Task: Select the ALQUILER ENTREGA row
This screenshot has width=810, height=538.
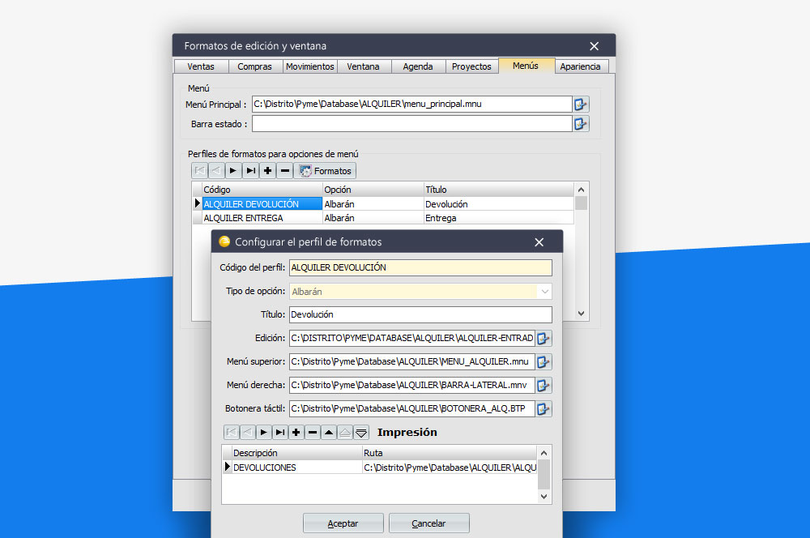Action: (250, 218)
